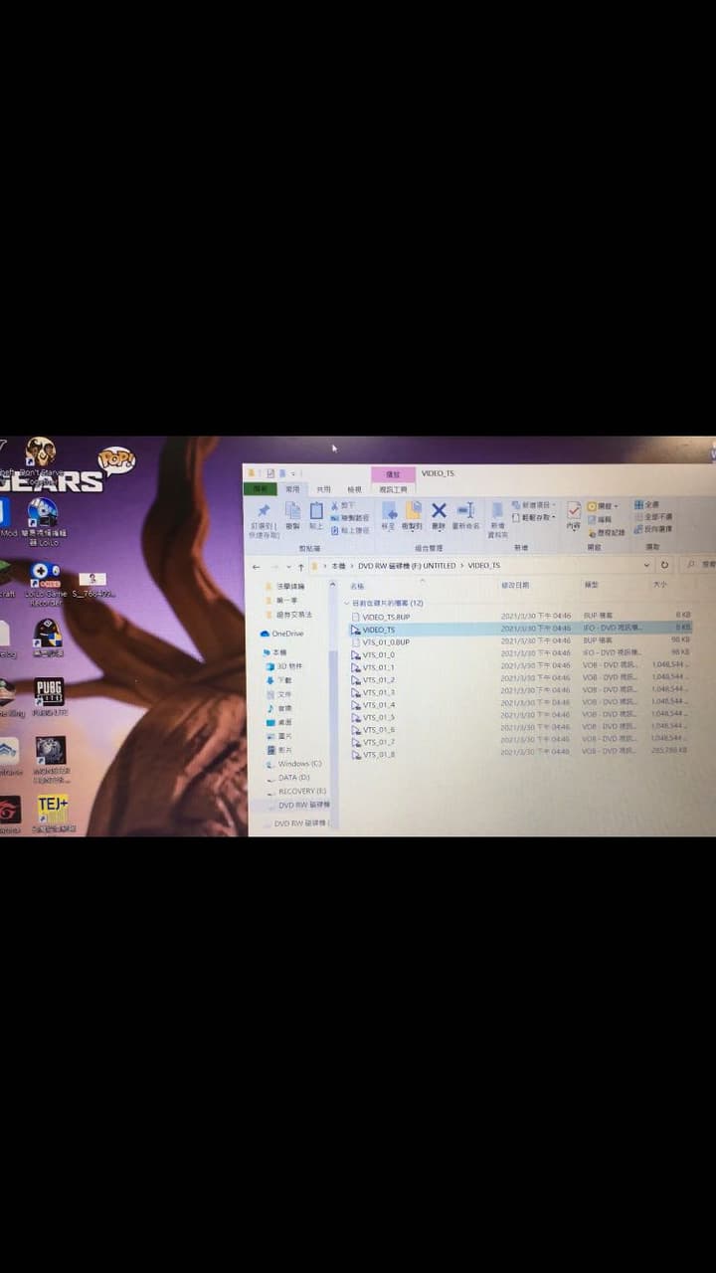
Task: Select the VTS_01_5 file
Action: 519,716
